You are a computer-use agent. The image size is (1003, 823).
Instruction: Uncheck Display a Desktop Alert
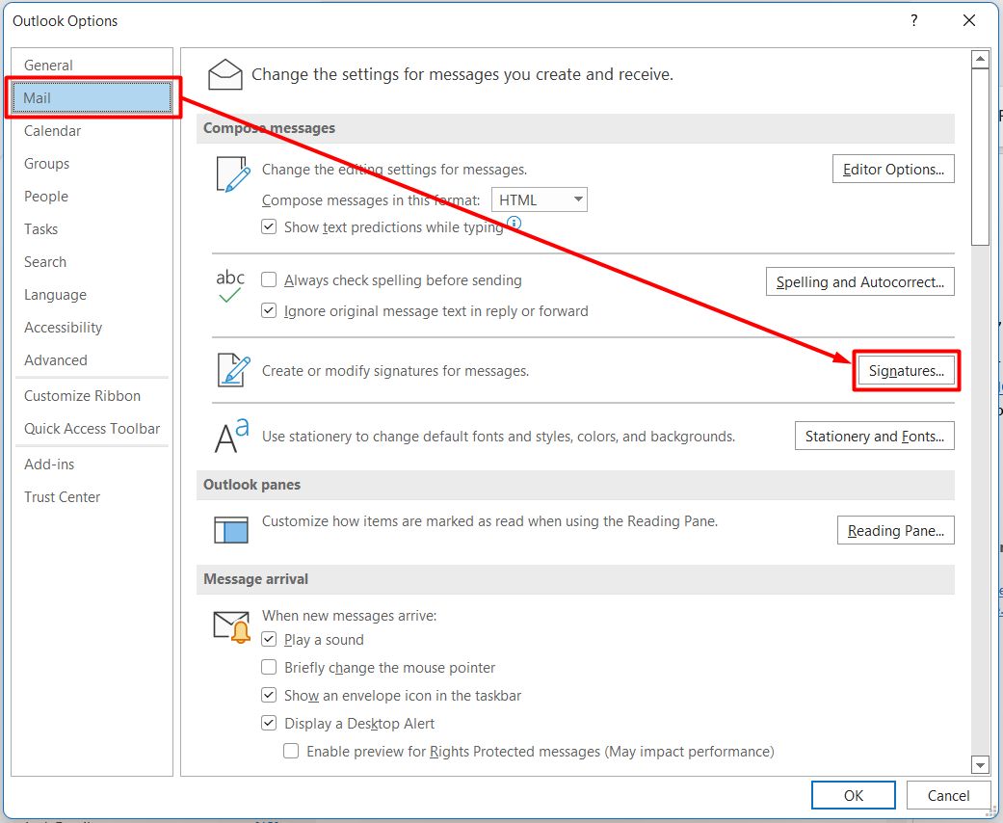click(x=269, y=723)
